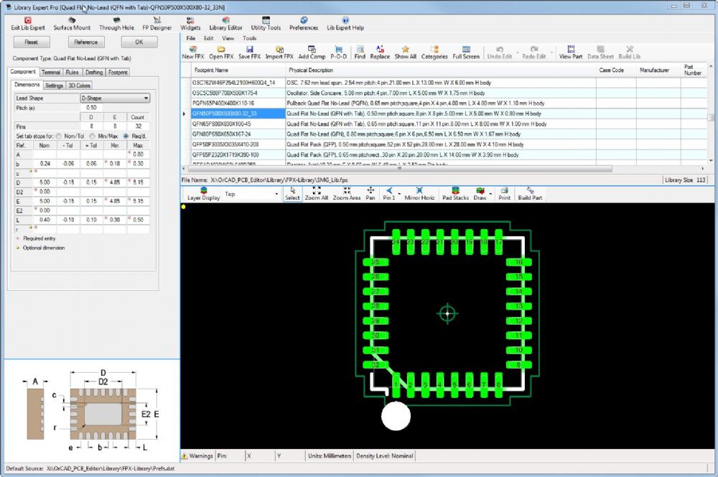Click the Surface Mount icon
The image size is (718, 477).
coord(72,20)
